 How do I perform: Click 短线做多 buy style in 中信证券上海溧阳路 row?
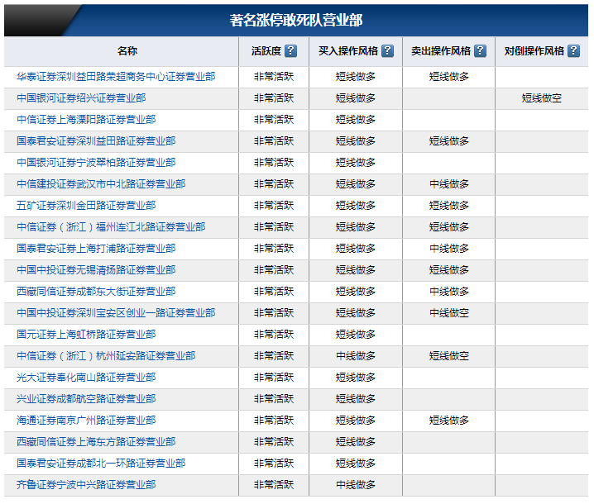(356, 120)
